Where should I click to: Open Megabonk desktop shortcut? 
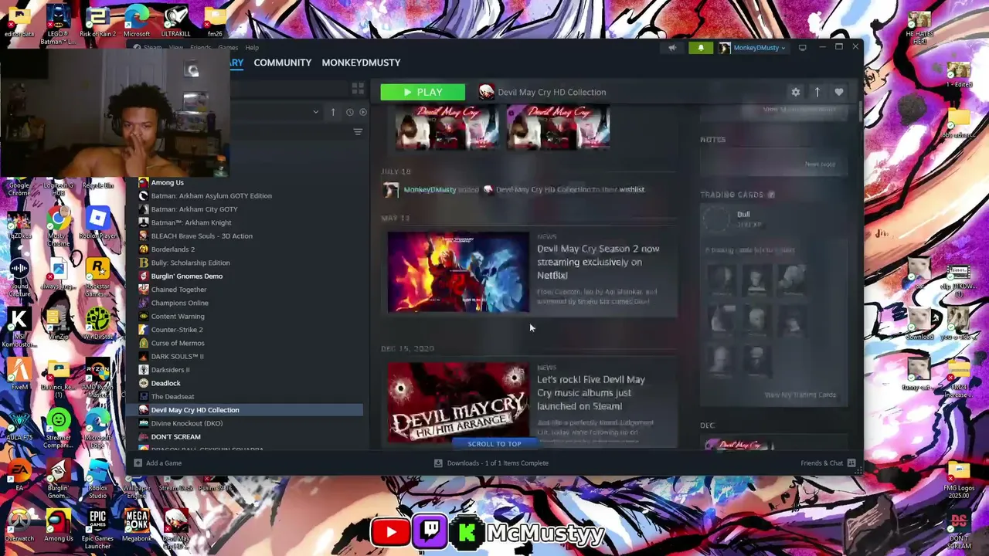[x=137, y=524]
